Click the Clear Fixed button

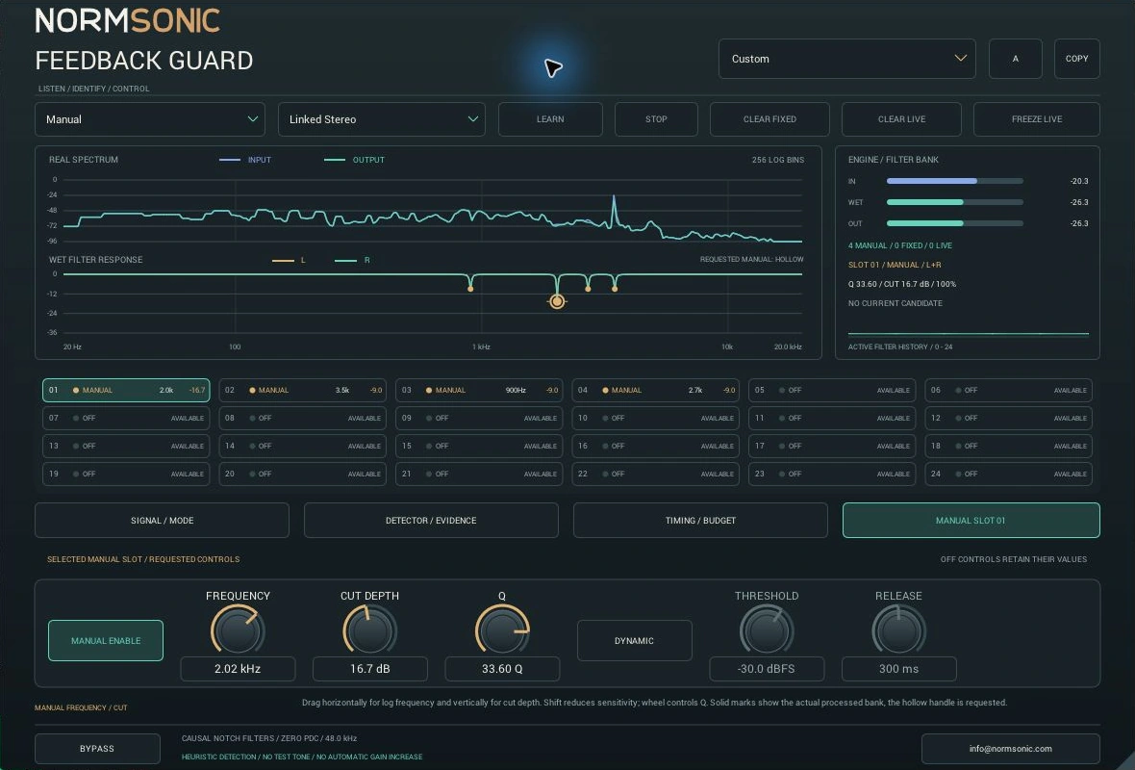click(769, 119)
